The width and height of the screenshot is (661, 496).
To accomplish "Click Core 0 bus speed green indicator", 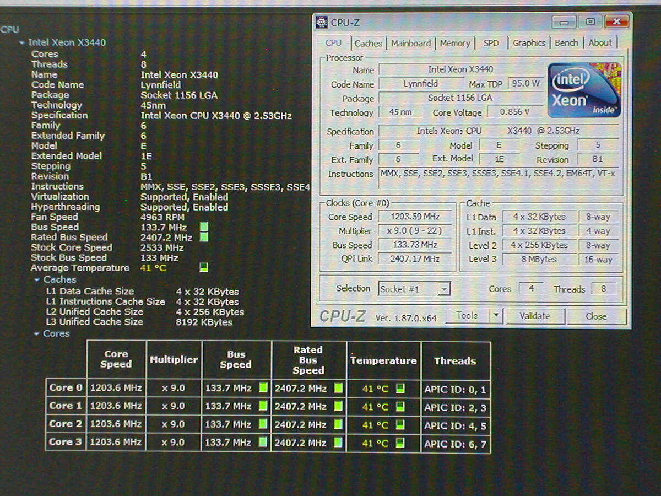I will point(263,388).
